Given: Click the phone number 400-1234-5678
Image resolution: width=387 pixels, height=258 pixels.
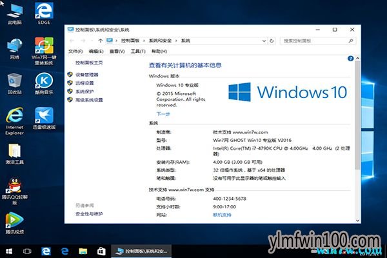Looking at the screenshot, I should point(230,199).
